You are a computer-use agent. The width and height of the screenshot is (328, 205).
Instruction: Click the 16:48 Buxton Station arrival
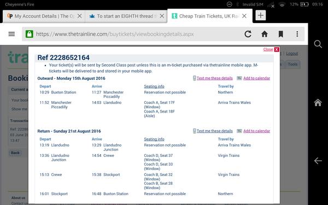pos(110,194)
